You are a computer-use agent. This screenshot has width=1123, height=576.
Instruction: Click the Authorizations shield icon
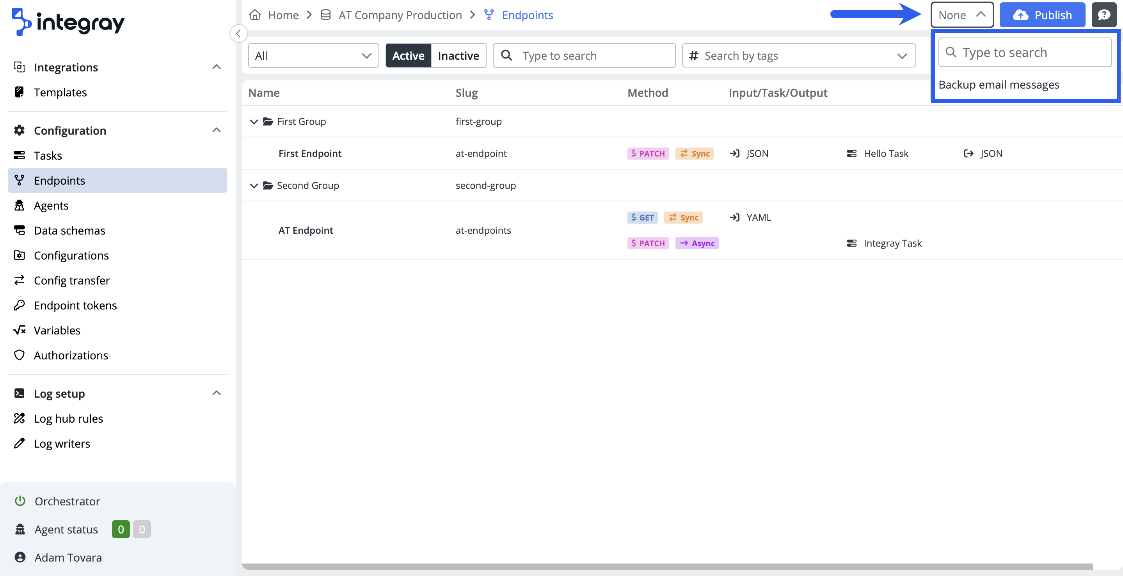19,355
